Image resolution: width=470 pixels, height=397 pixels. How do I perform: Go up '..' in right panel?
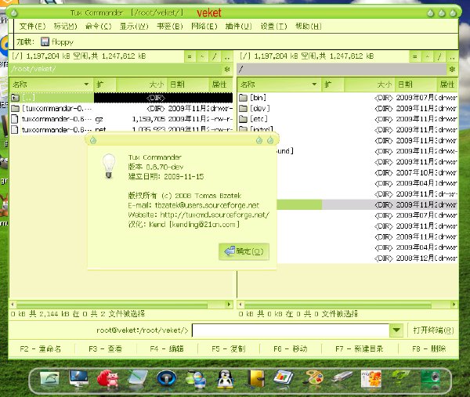pos(453,56)
